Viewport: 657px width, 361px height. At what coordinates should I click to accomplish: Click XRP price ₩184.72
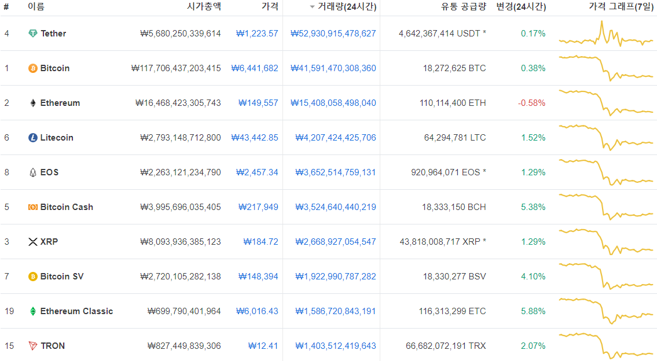click(x=260, y=242)
